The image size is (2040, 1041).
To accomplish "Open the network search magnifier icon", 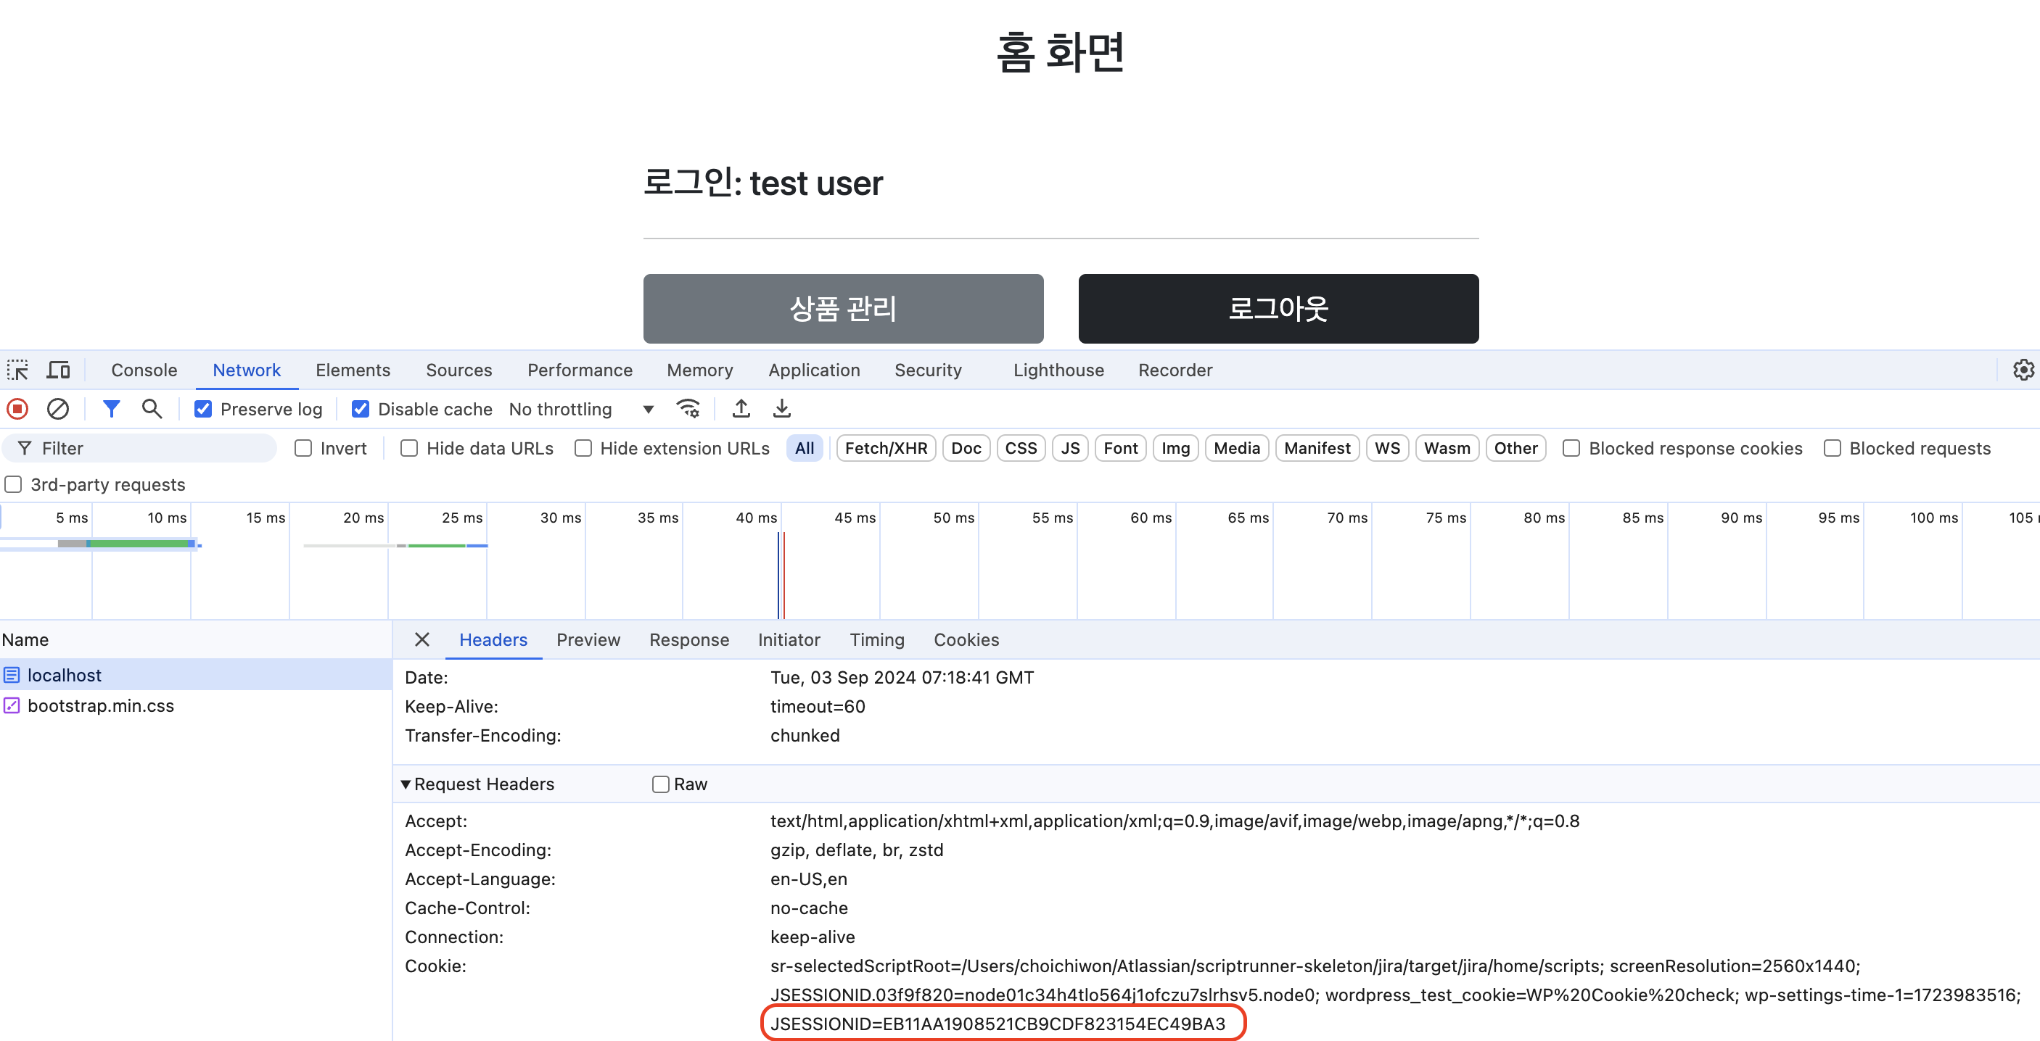I will coord(151,408).
